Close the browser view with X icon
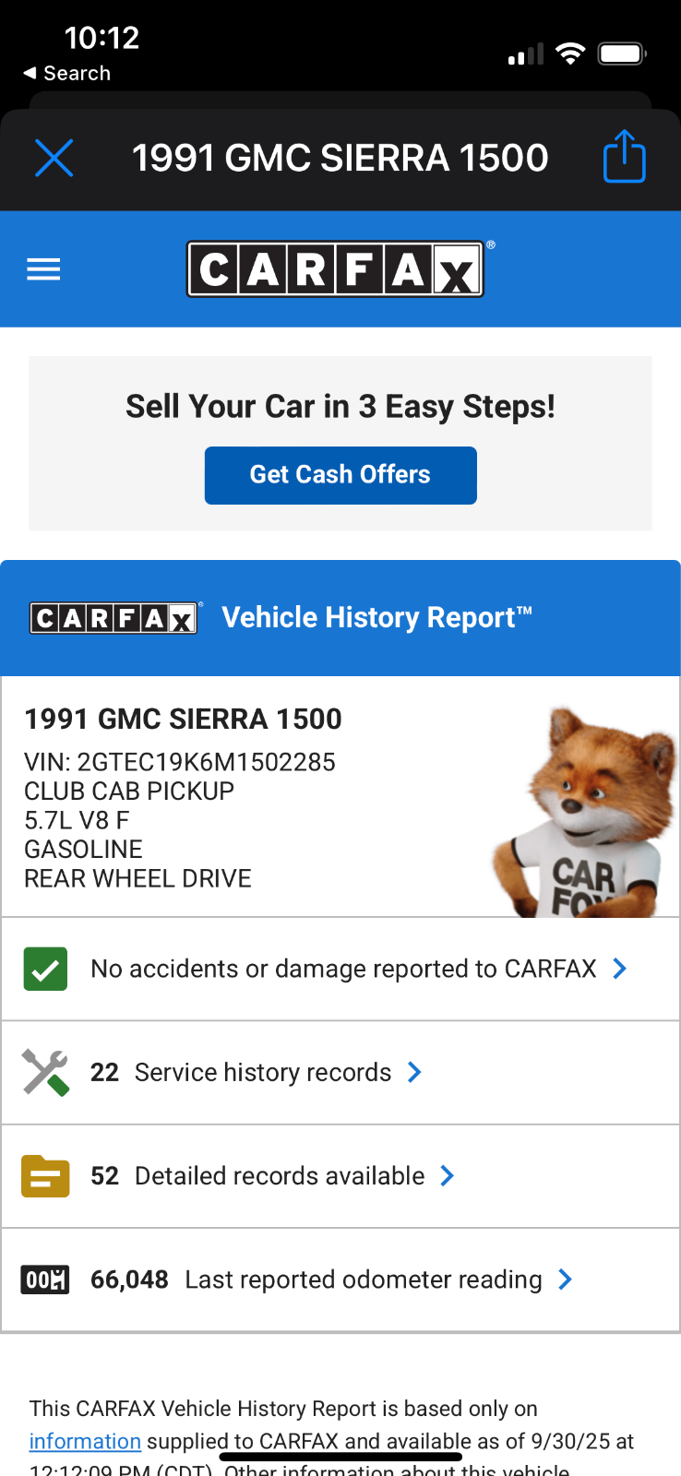Image resolution: width=681 pixels, height=1476 pixels. pyautogui.click(x=54, y=158)
